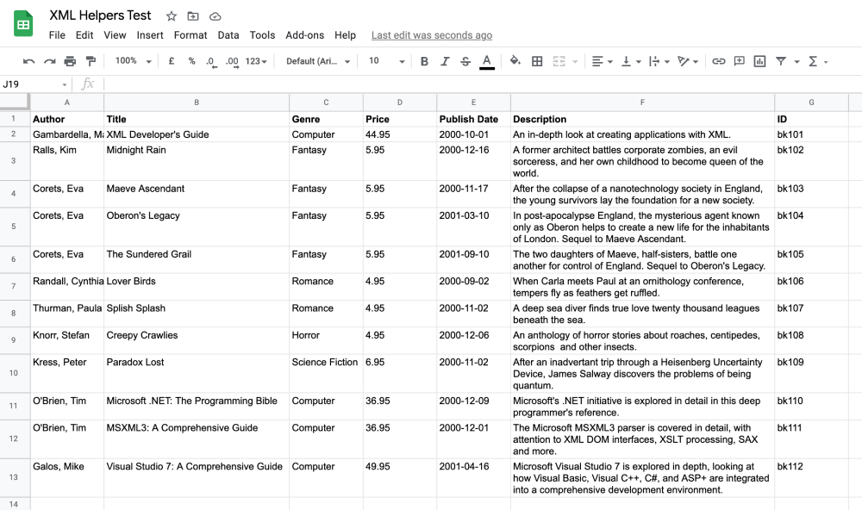Apply italic formatting

[444, 61]
